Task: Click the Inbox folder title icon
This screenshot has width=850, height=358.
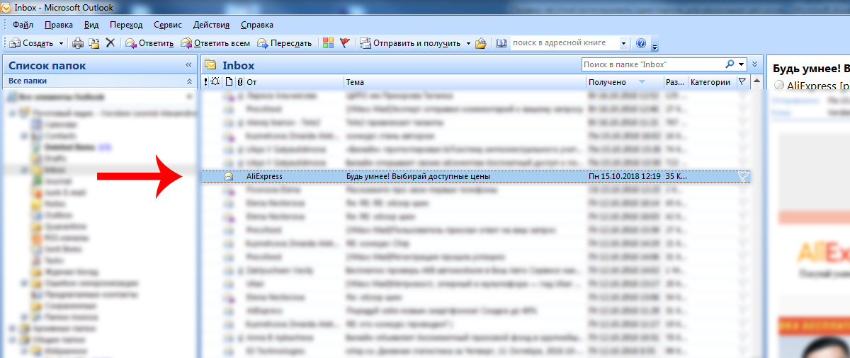Action: pyautogui.click(x=210, y=65)
